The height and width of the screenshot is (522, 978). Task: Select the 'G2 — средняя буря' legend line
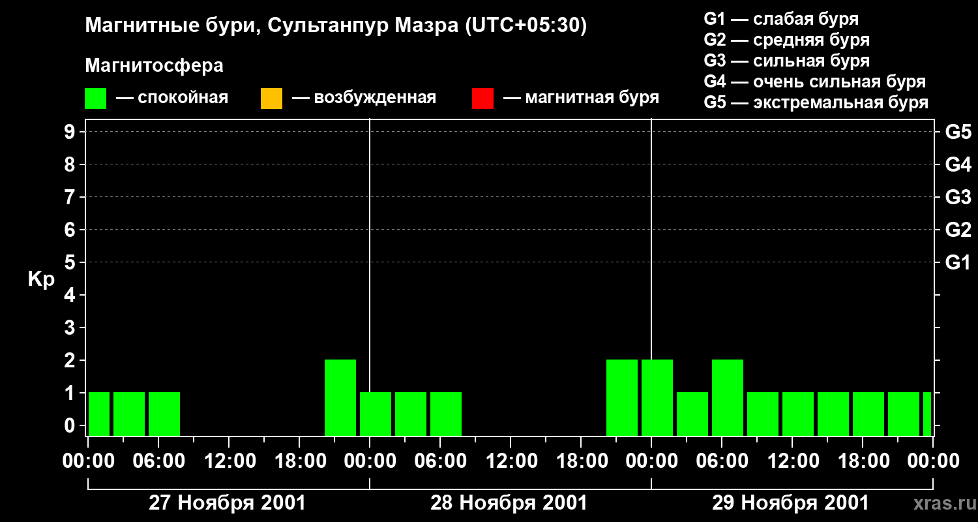click(x=787, y=40)
